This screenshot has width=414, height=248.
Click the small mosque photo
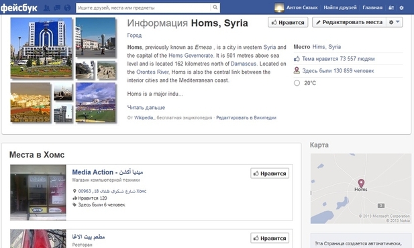63,92
